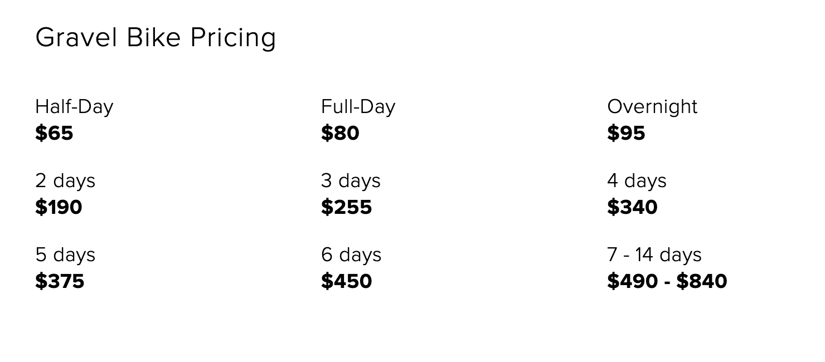Select the 4 days label

coord(637,180)
